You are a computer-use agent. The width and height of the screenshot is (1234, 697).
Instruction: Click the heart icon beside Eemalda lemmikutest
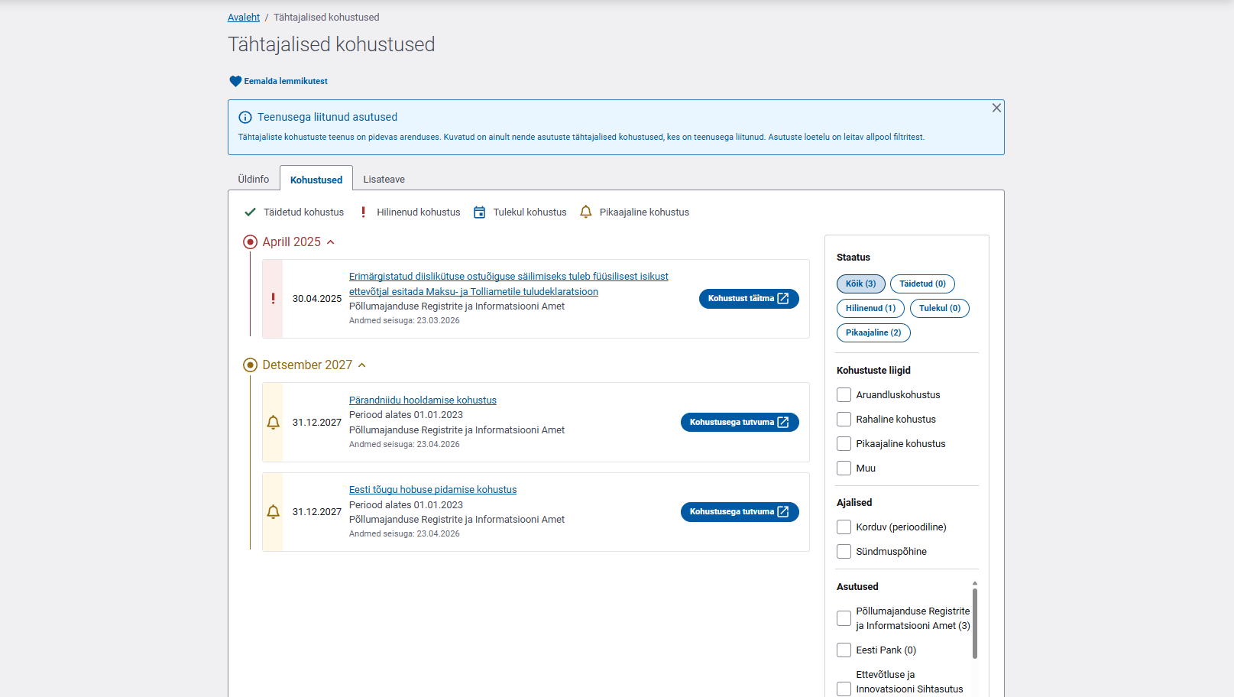click(x=234, y=80)
